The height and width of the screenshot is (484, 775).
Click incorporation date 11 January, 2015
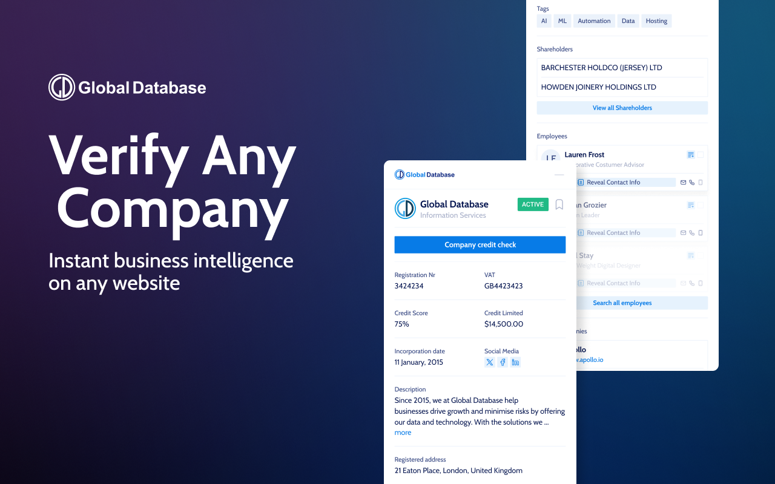tap(419, 362)
